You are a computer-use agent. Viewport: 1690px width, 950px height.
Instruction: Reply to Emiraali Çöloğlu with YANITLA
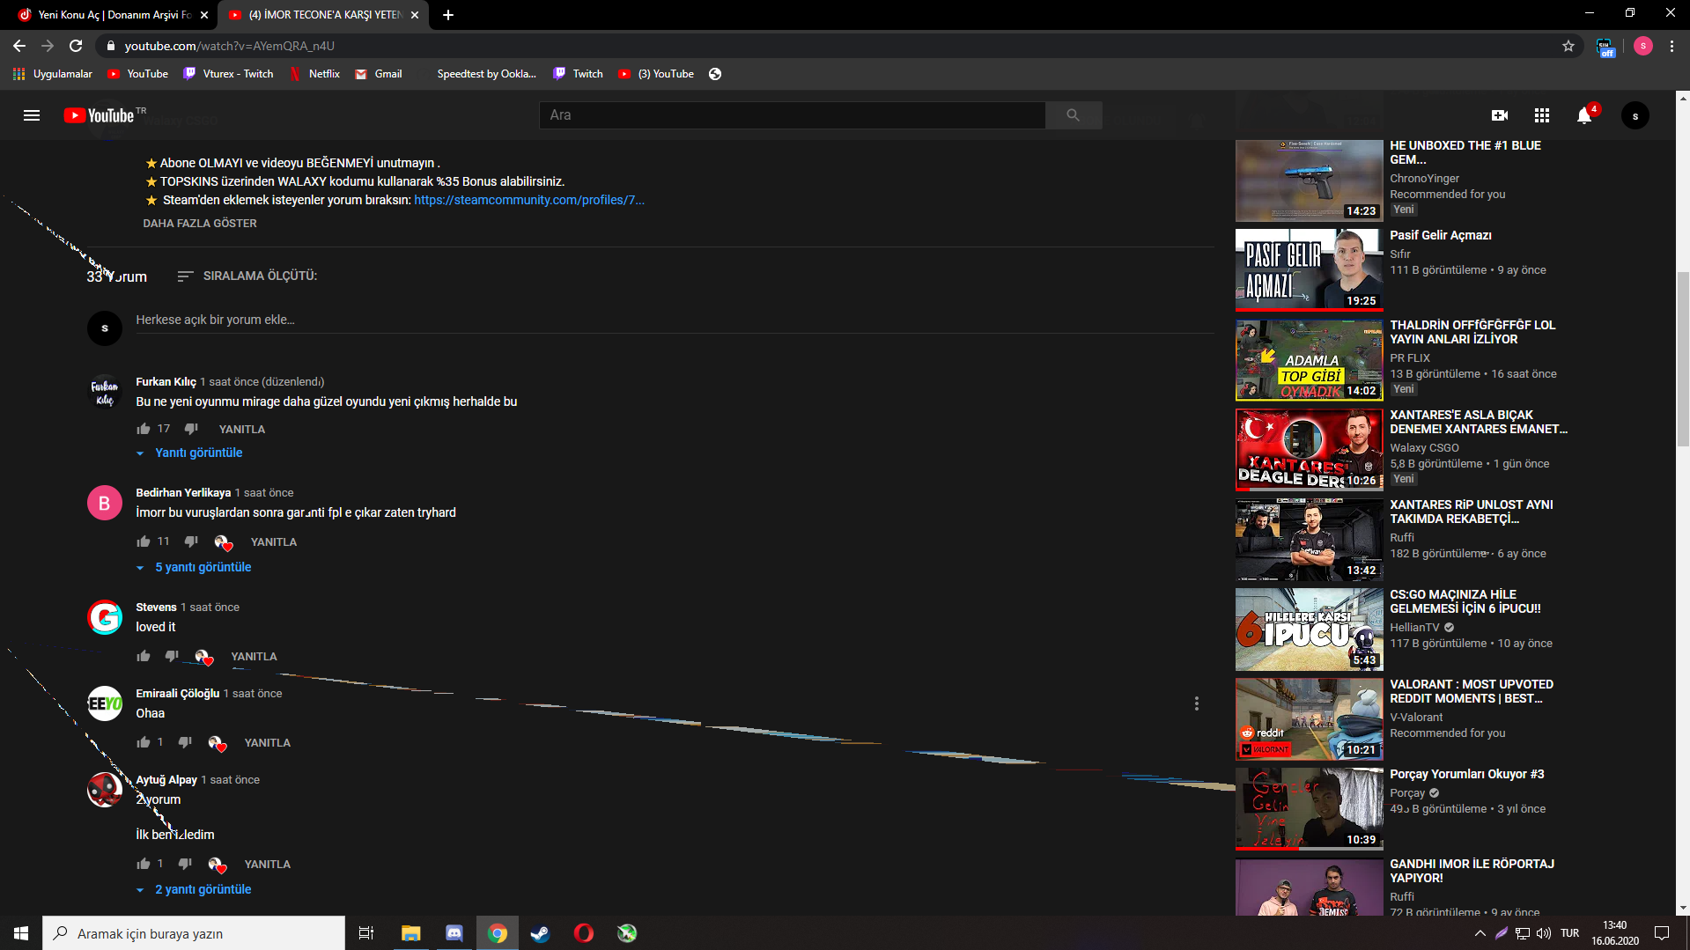tap(267, 742)
